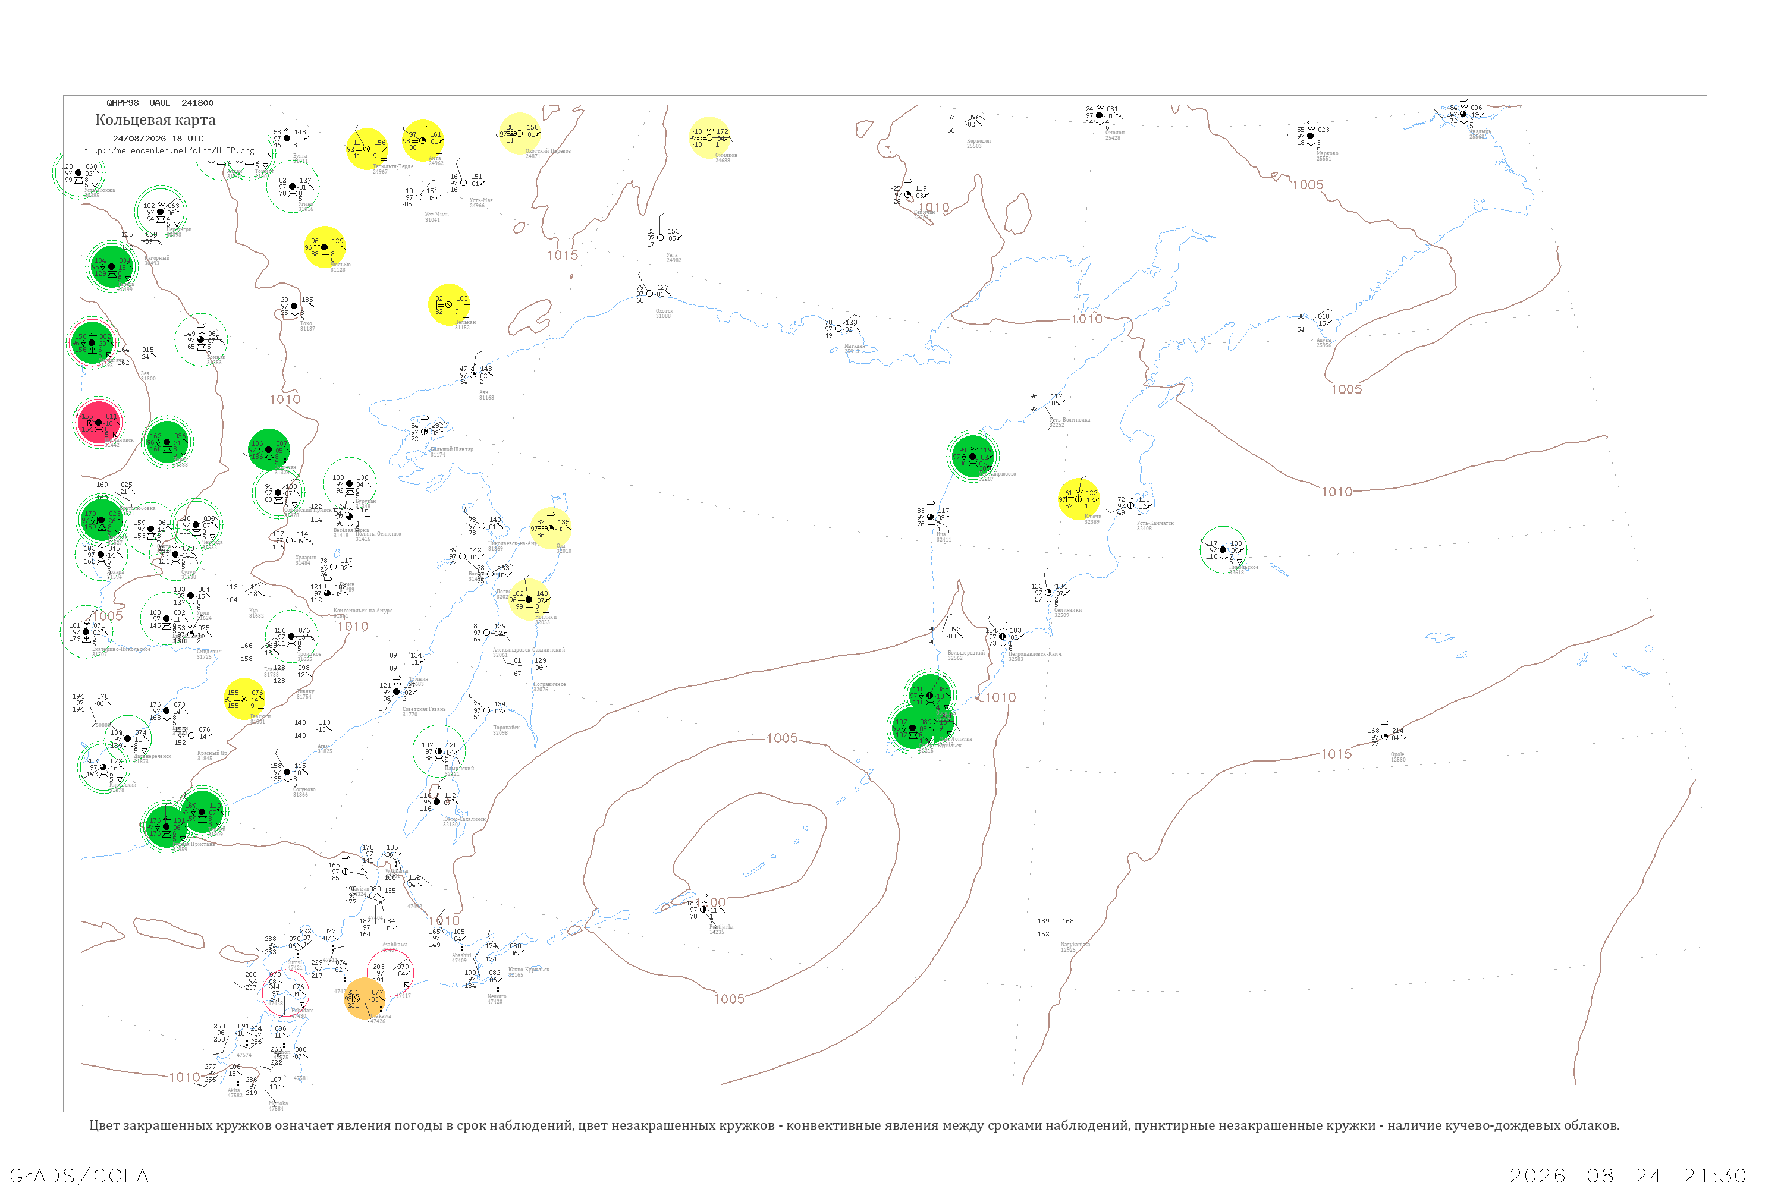Click the station plot circle at Магадан
Viewport: 1784px width, 1189px height.
point(838,329)
